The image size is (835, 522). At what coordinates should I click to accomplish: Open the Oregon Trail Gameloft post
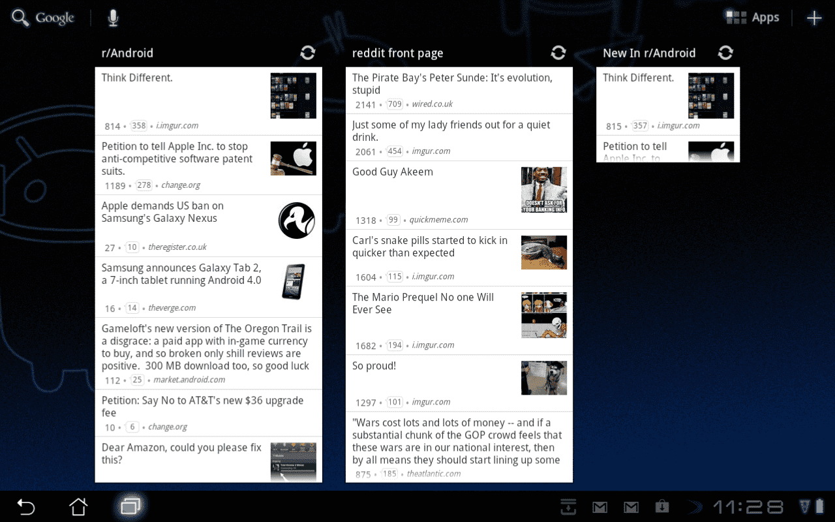coord(207,347)
